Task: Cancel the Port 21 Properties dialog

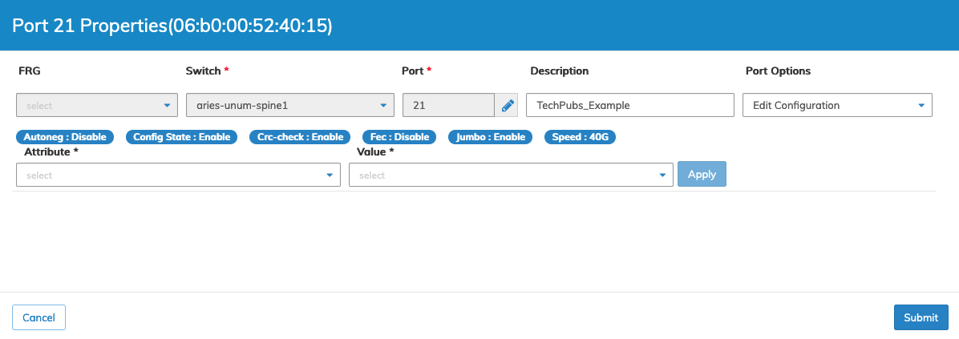Action: [x=38, y=317]
